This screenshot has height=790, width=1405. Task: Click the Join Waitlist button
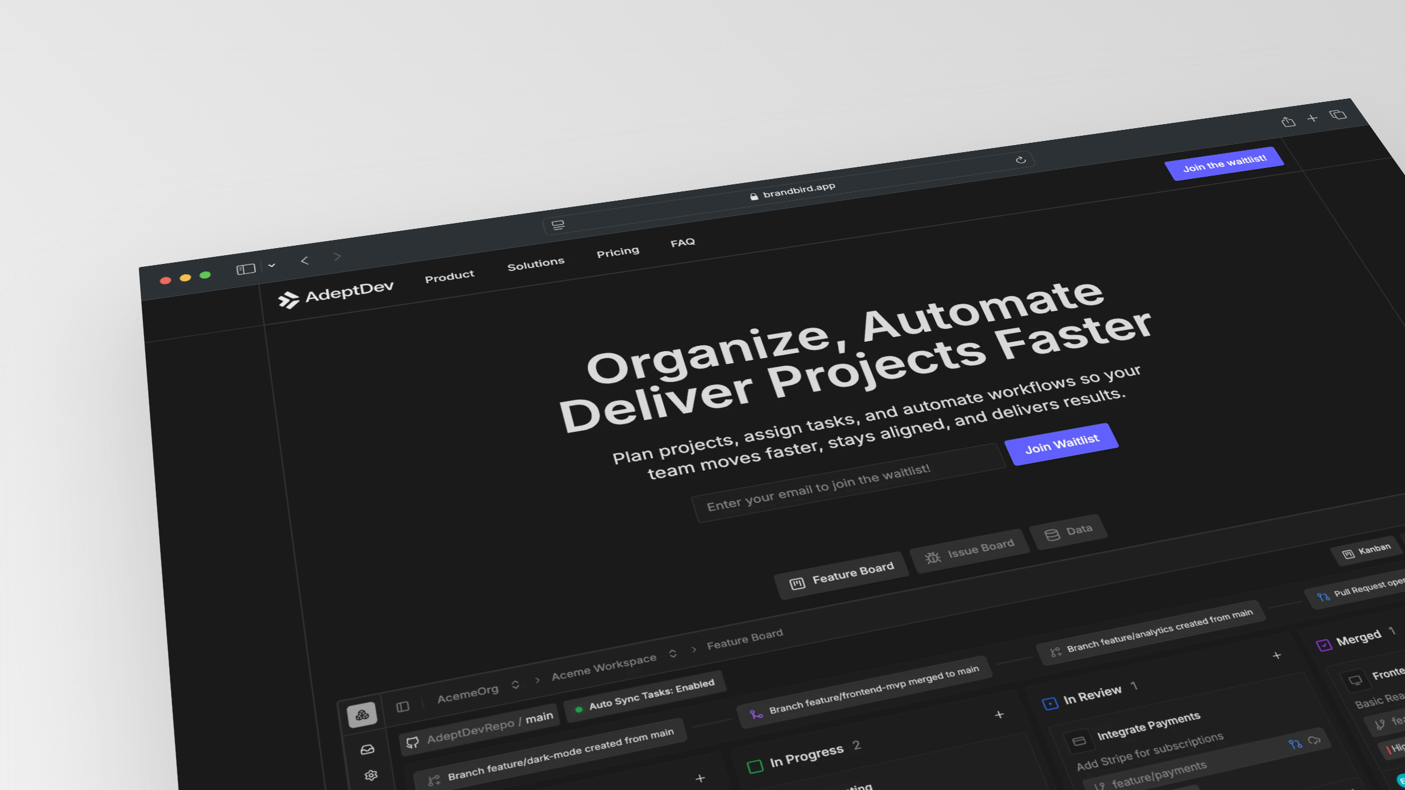point(1063,445)
